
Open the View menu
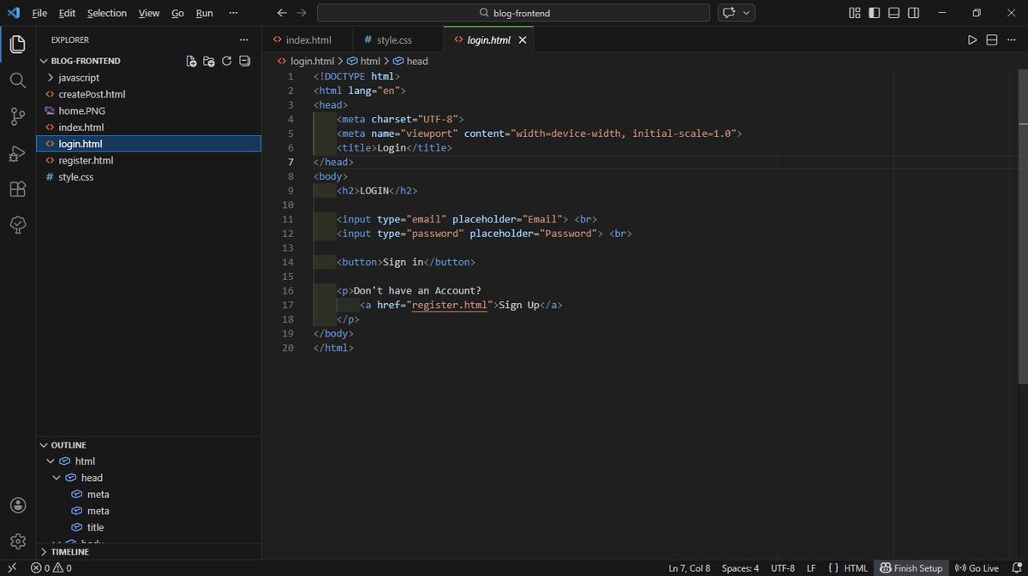[x=149, y=13]
